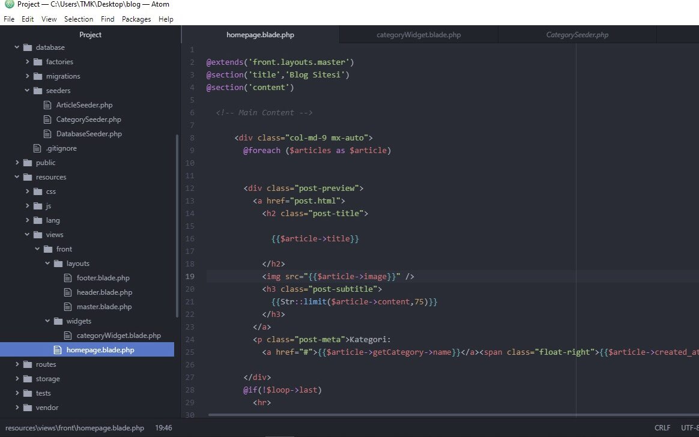This screenshot has width=699, height=437.
Task: Place cursor on @extends line
Action: coord(280,62)
